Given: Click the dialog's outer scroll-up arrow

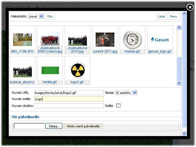Looking at the screenshot, I should coord(184,13).
